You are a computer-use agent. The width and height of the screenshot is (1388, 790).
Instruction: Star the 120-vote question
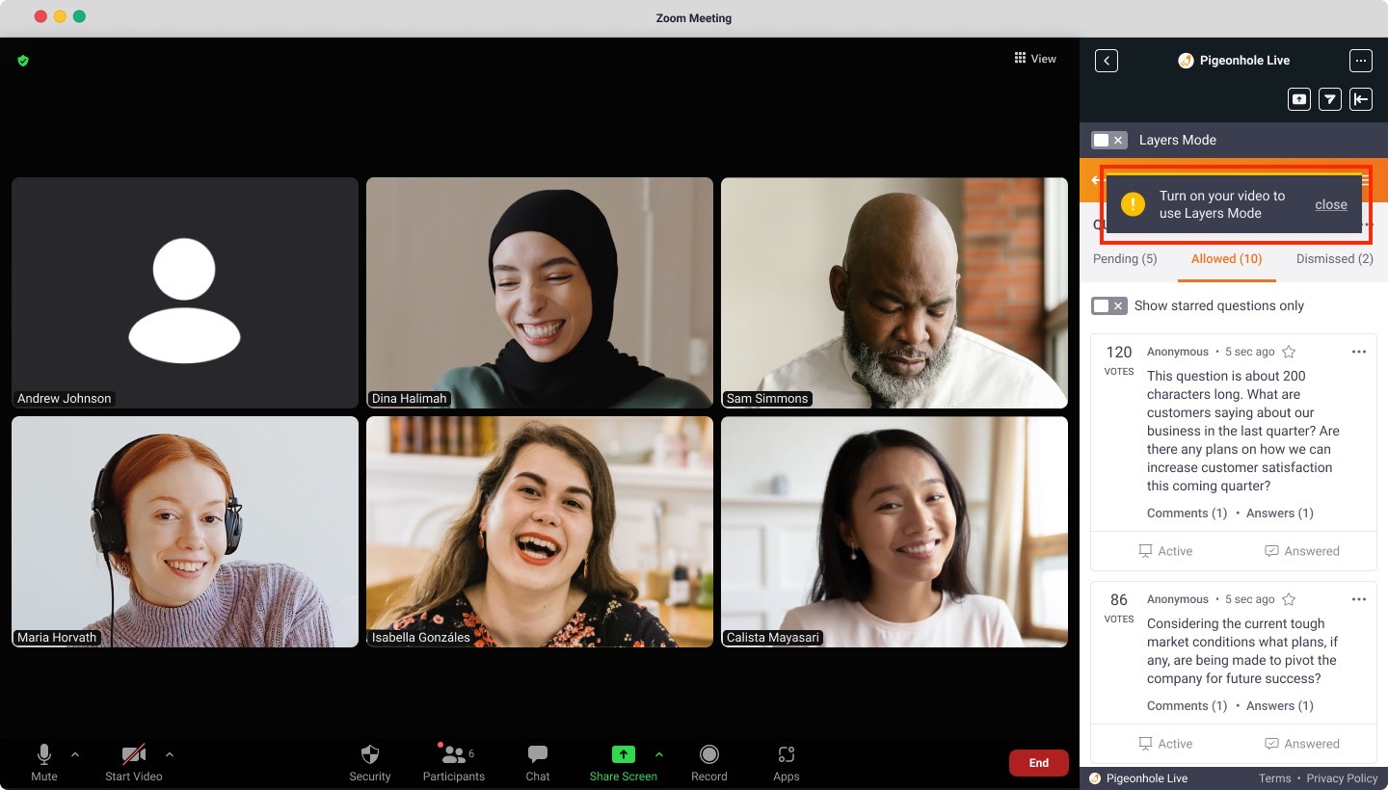tap(1289, 352)
